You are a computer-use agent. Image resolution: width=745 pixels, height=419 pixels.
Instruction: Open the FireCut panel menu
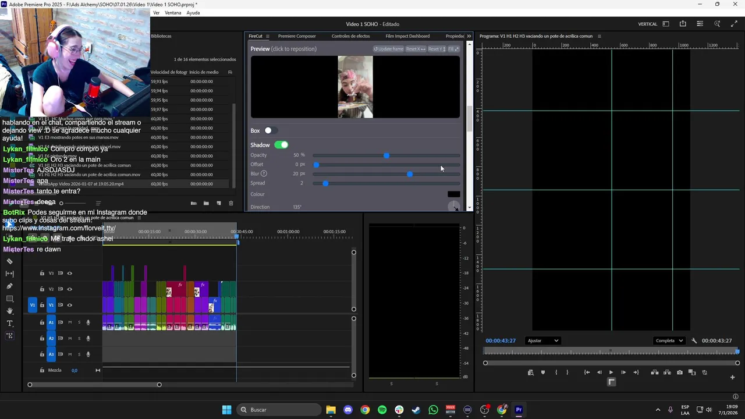coord(268,36)
